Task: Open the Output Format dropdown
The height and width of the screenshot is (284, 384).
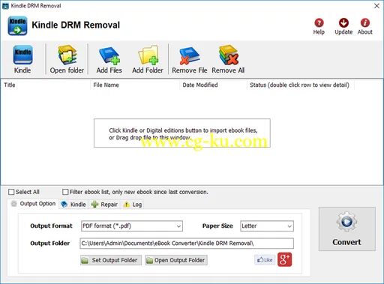Action: click(132, 226)
